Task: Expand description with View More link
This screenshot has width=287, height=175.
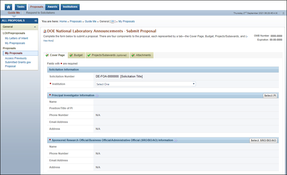Action: 48,41
